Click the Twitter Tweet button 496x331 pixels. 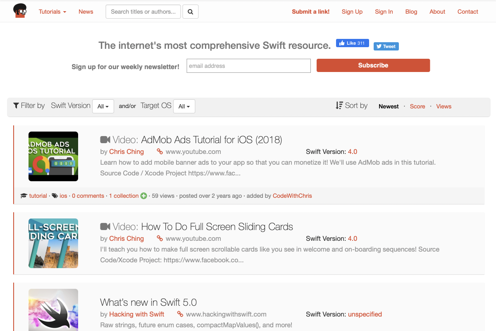click(386, 46)
